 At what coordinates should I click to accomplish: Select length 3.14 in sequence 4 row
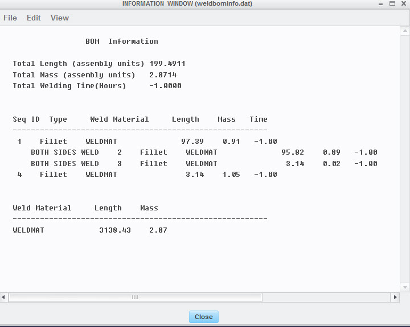(x=195, y=175)
